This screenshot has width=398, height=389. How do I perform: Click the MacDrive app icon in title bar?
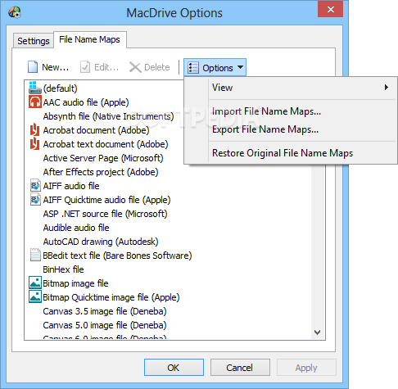coord(15,12)
